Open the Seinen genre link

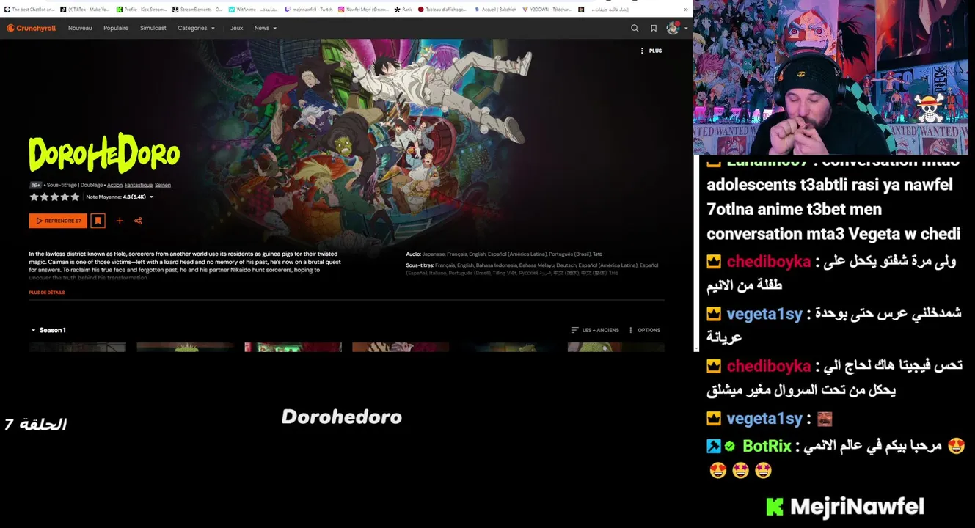[x=163, y=185]
